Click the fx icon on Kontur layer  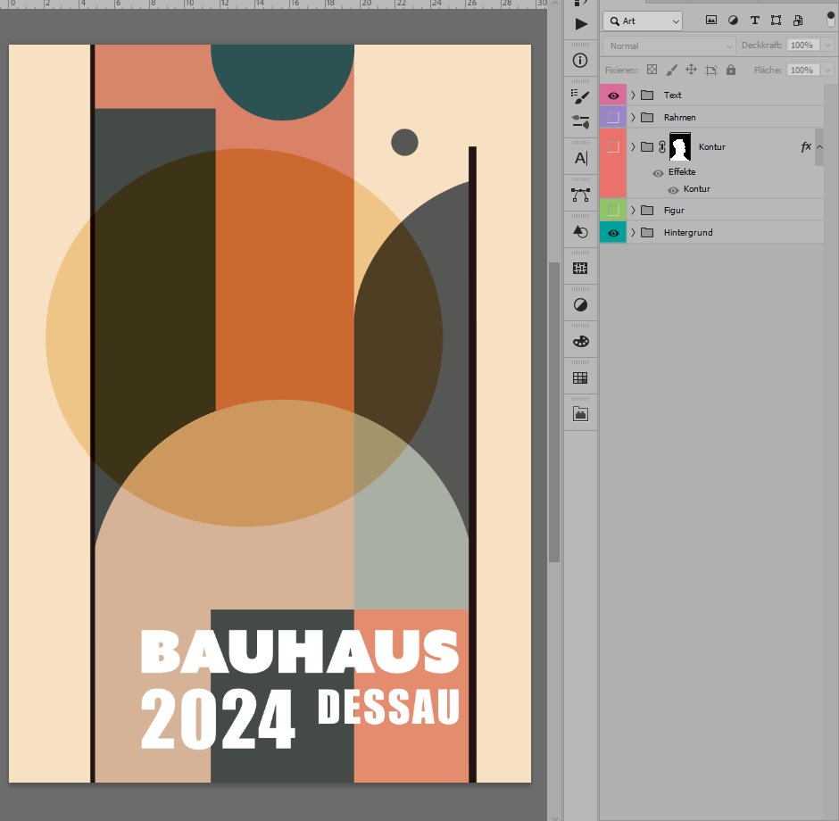coord(806,146)
